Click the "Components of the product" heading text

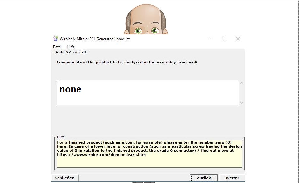126,62
